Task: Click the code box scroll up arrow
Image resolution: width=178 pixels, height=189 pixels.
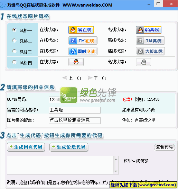Action: [116, 159]
